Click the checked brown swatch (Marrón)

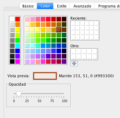(59, 30)
